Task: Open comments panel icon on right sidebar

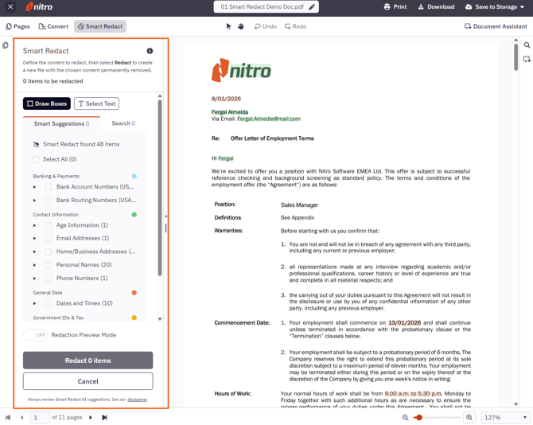Action: click(x=527, y=59)
